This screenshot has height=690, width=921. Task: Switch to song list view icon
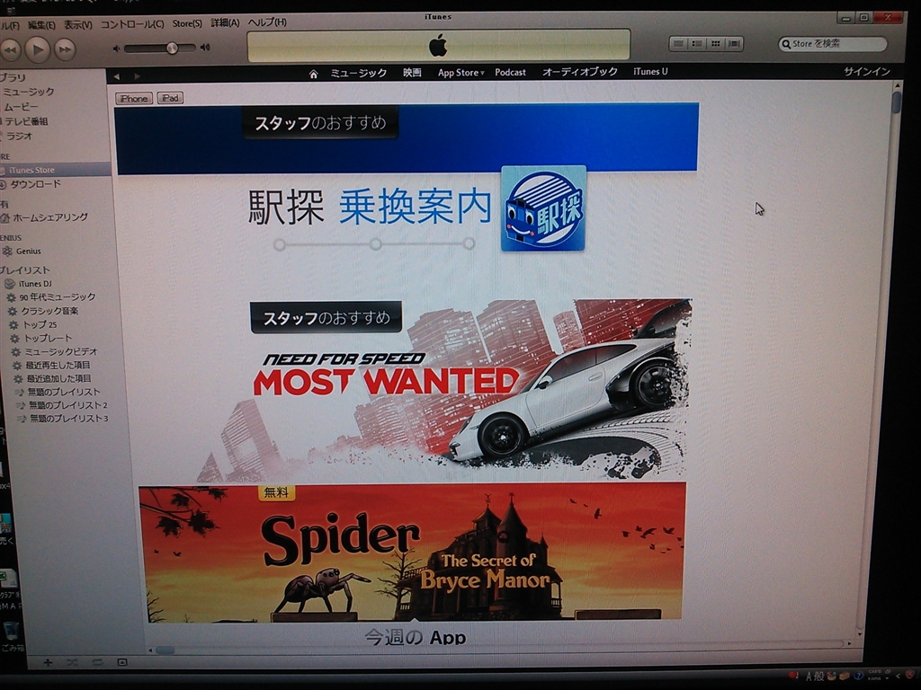pyautogui.click(x=678, y=43)
